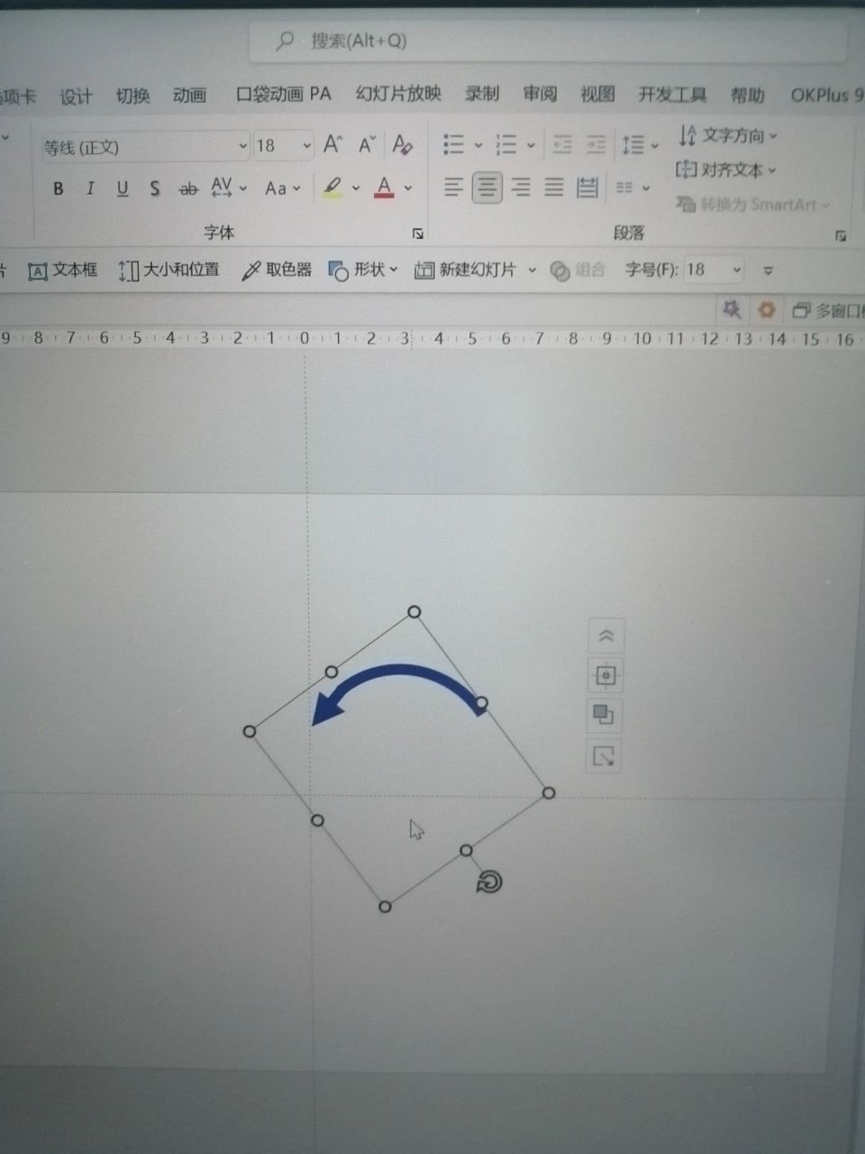Click the rotation handle of the arrow shape

click(x=489, y=882)
